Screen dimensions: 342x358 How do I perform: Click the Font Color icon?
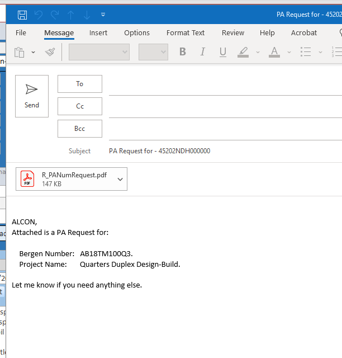[274, 52]
